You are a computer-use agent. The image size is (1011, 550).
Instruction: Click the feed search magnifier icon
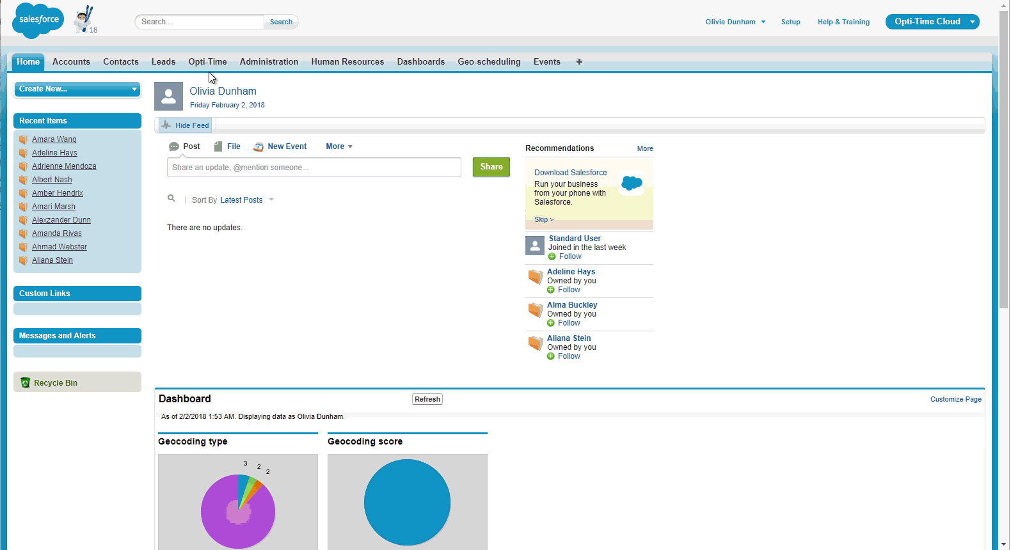coord(171,199)
